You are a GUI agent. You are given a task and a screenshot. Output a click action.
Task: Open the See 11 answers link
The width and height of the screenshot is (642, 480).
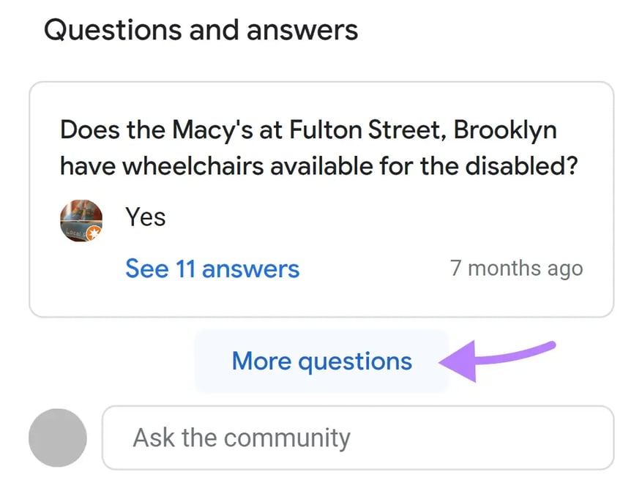212,269
